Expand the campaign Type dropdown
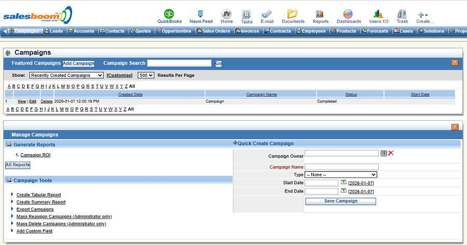The height and width of the screenshot is (245, 467). pos(341,175)
